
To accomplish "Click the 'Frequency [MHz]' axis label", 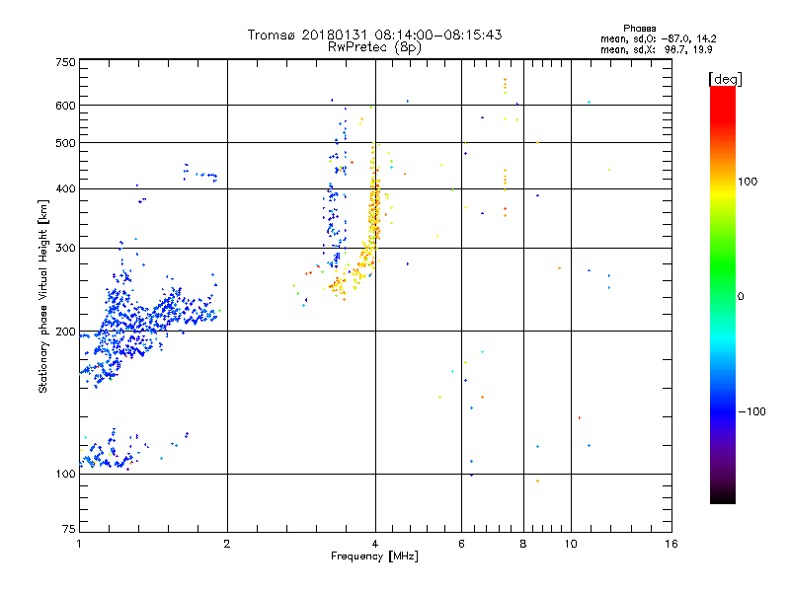I will [374, 556].
